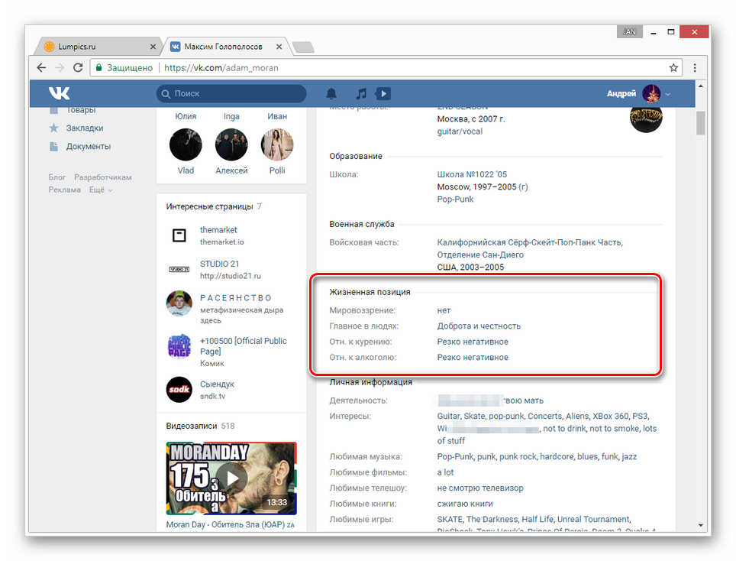Go back with browser back arrow
This screenshot has width=736, height=561.
click(41, 67)
